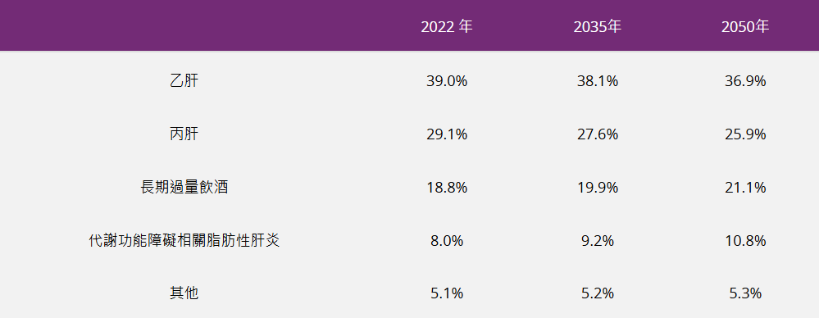Click the 38.1% value in 2035 column

(x=598, y=81)
